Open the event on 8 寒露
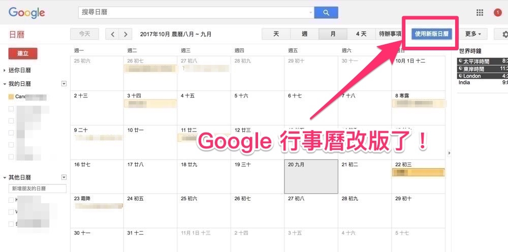508x252 pixels. coord(418,104)
